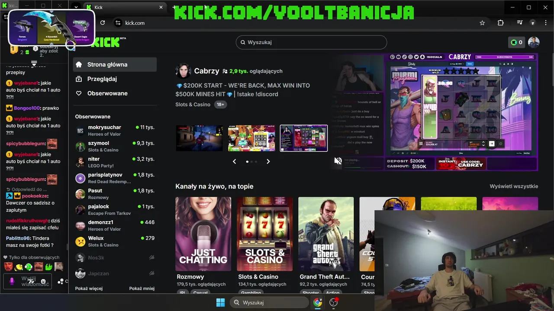Screen dimensions: 554x311
Task: Open Slots & Casino category under Cabrzy
Action: tap(193, 105)
